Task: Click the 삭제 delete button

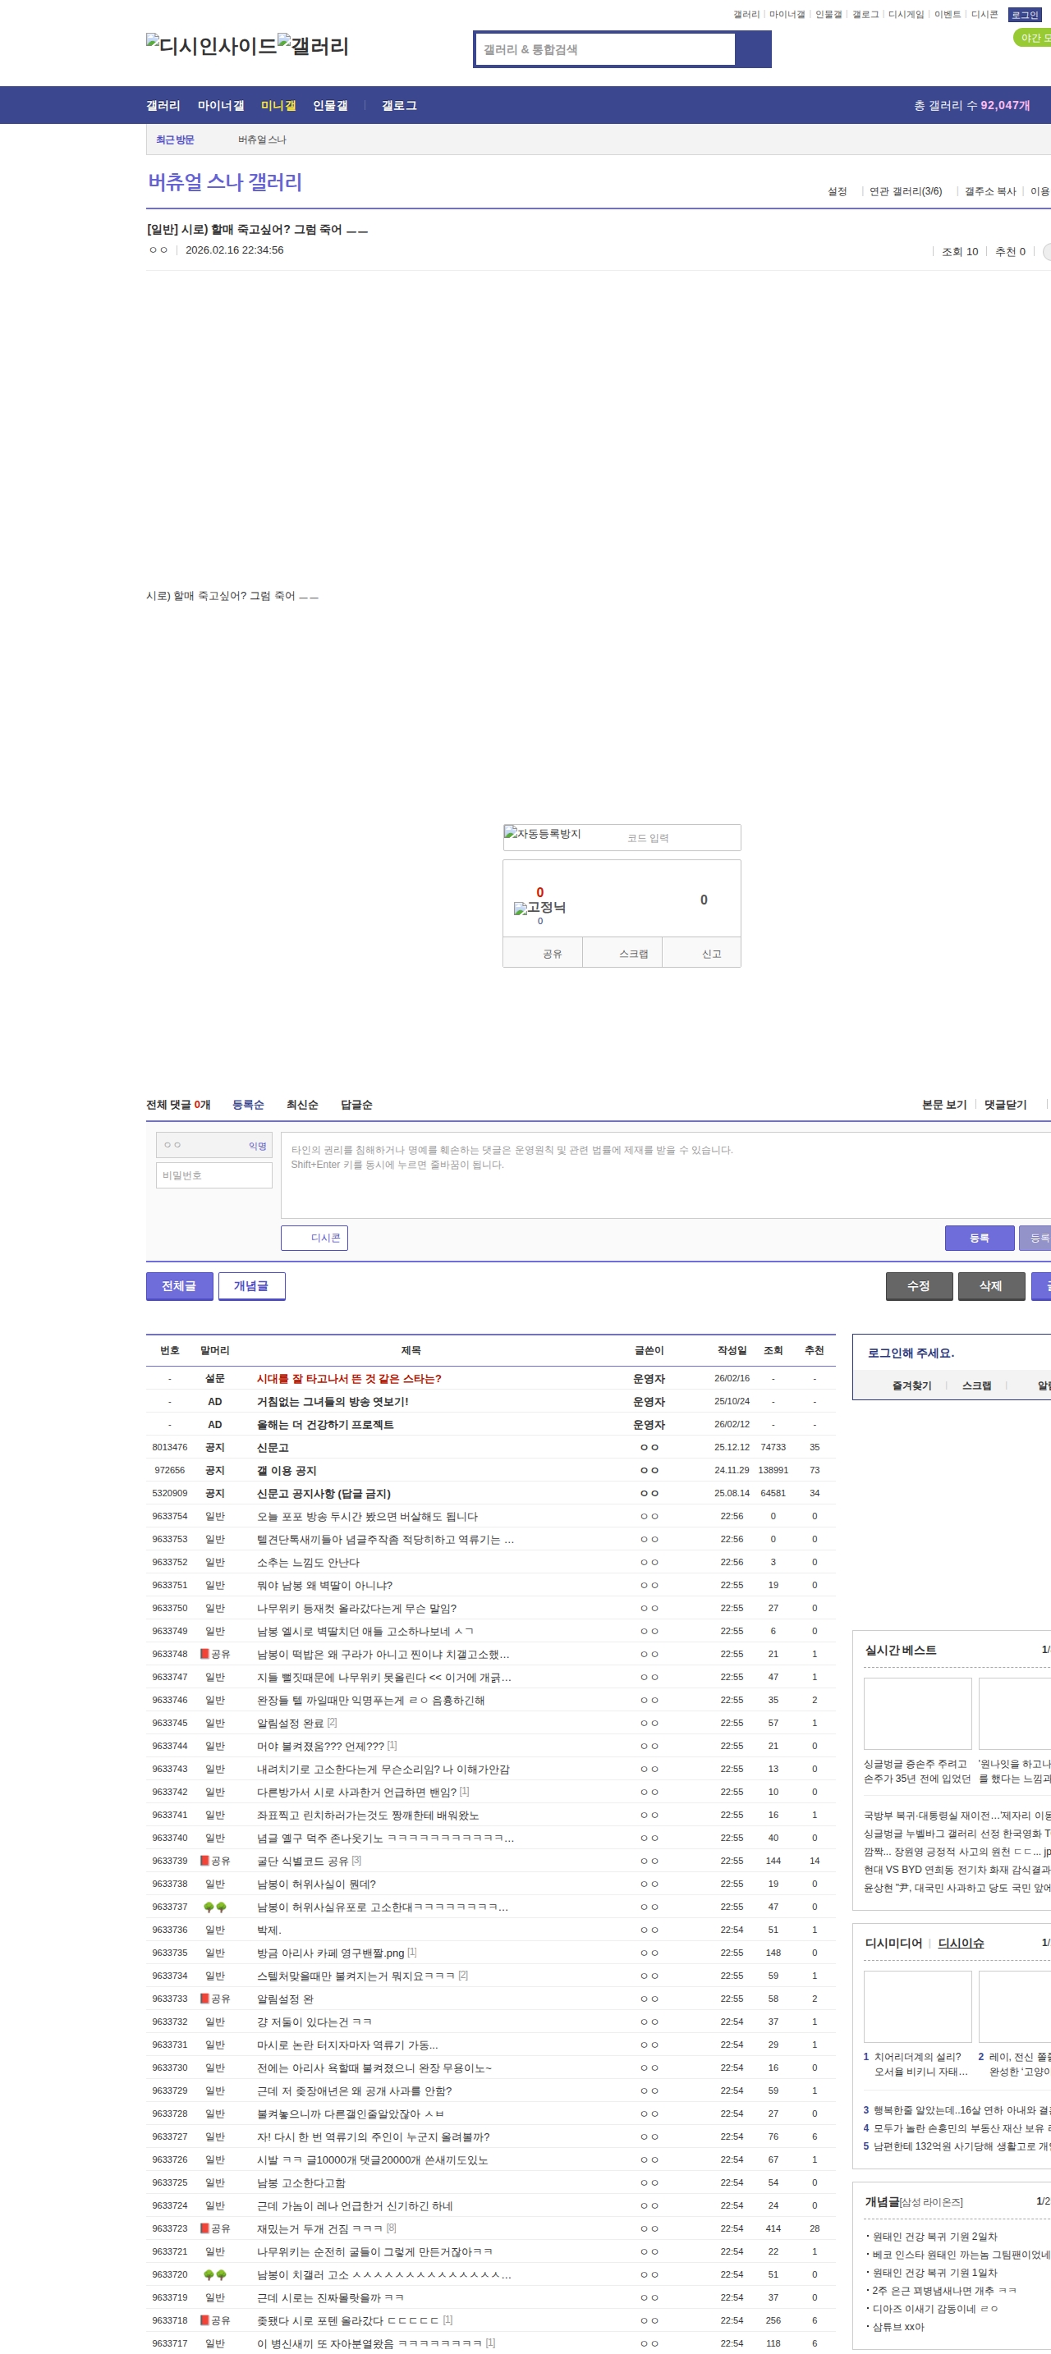Action: pos(991,1285)
